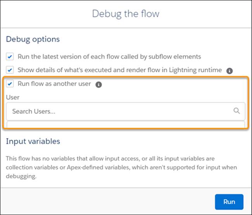Screen dimensions: 252x215
Task: Click the magnifier icon in Search Users field
Action: coord(236,111)
